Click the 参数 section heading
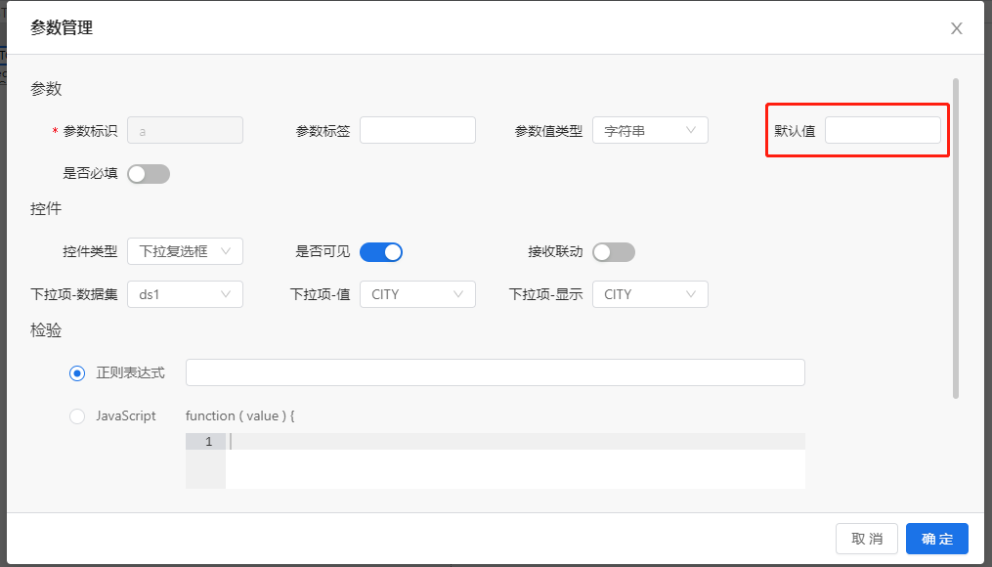Viewport: 992px width, 567px height. [x=46, y=89]
